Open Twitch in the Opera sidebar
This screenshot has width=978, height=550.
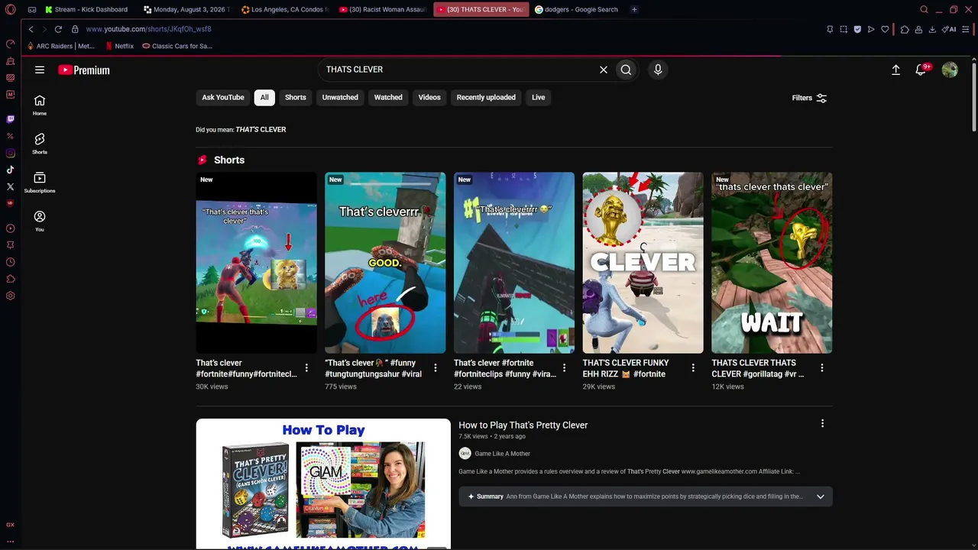[x=10, y=119]
